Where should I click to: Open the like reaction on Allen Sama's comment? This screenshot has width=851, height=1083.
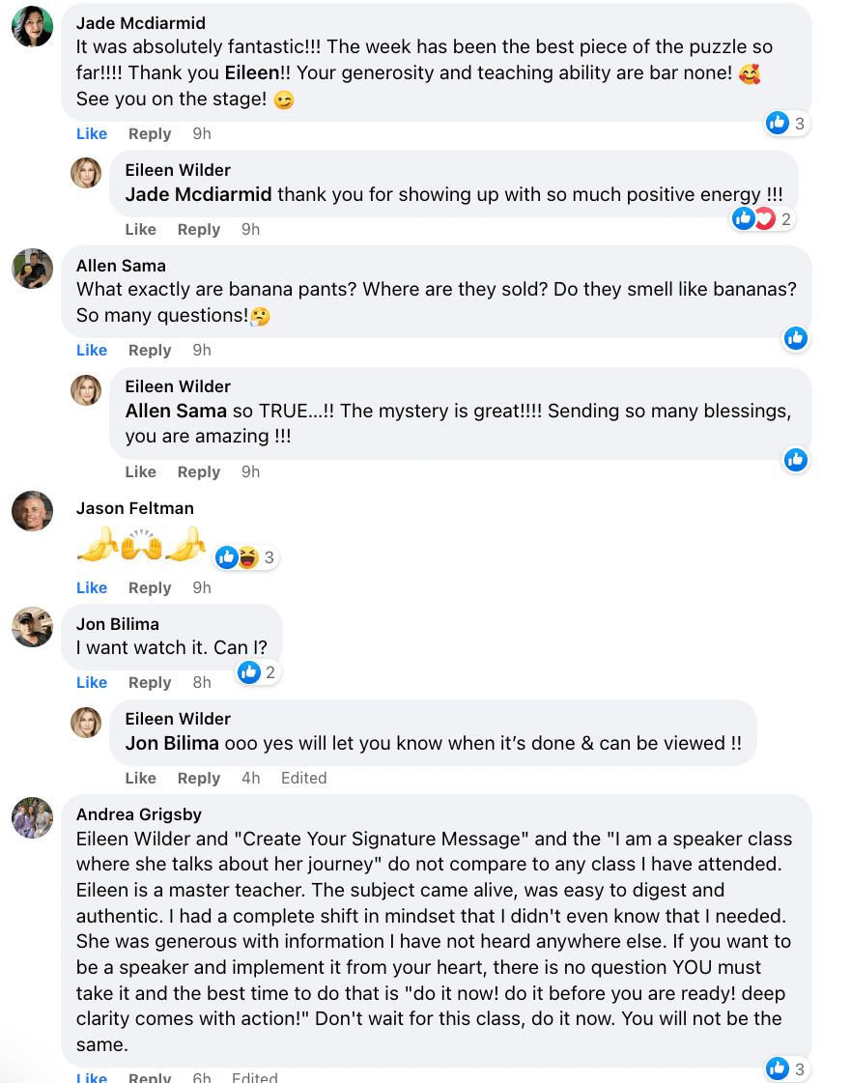point(796,338)
